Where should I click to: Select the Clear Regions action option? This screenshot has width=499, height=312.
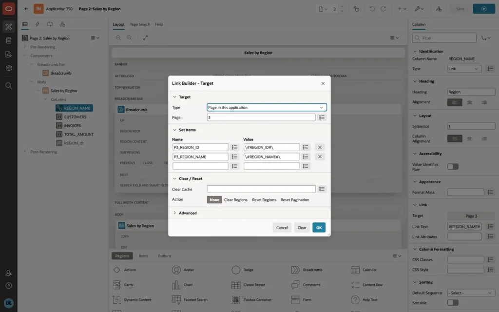pyautogui.click(x=236, y=200)
